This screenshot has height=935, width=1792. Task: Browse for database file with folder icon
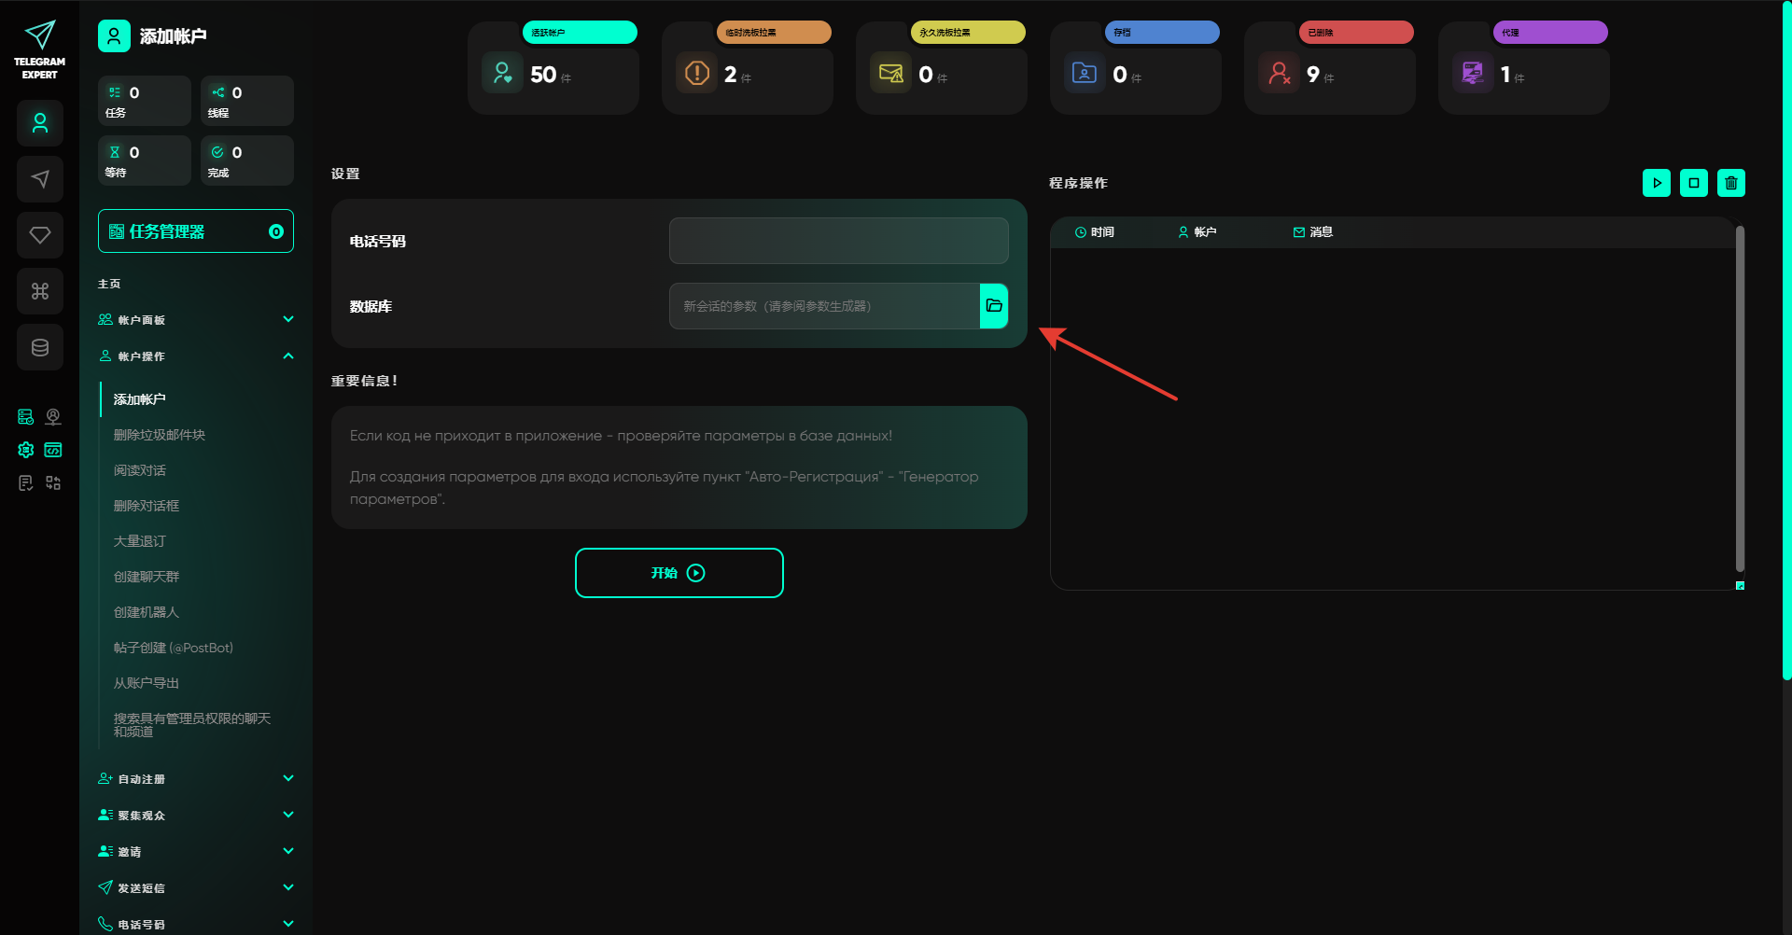(x=994, y=306)
